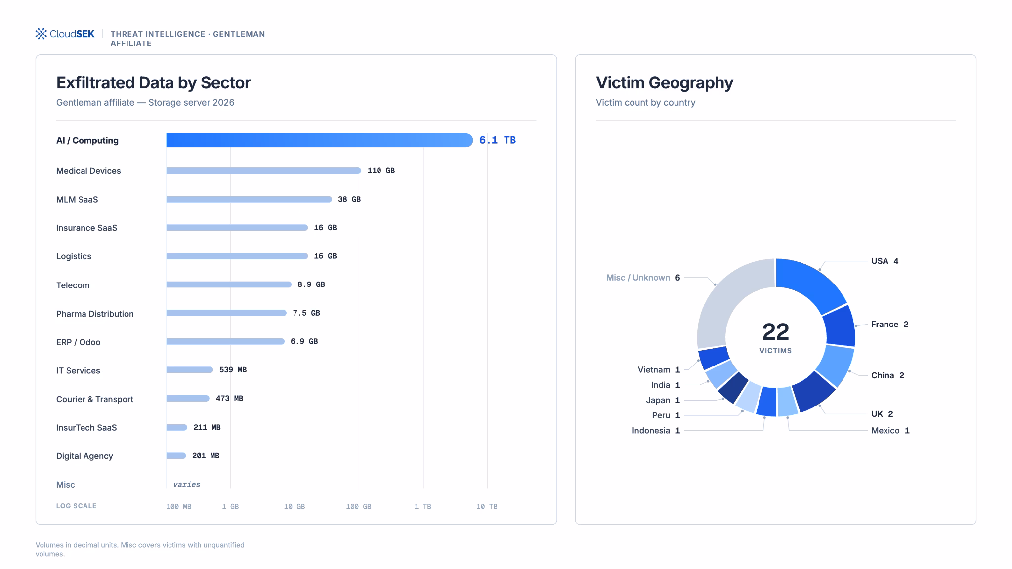Click the "Mexico 1" legend label
This screenshot has height=569, width=1012.
pyautogui.click(x=890, y=431)
